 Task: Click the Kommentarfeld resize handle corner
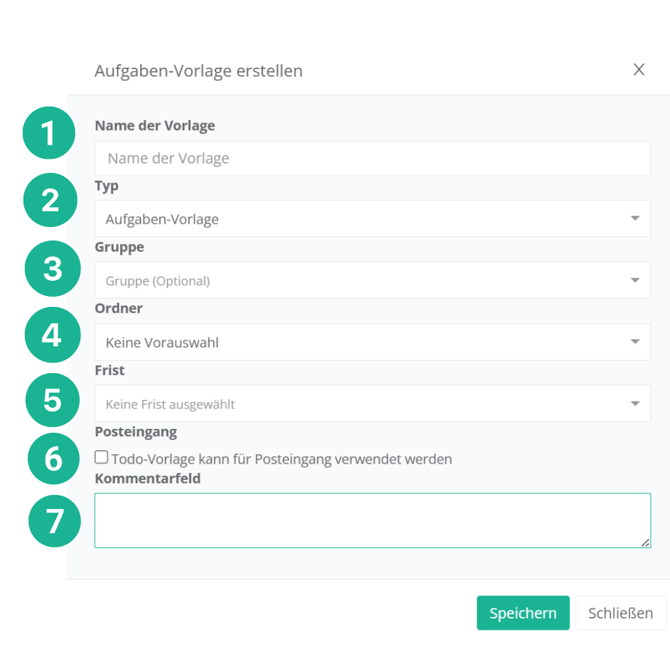(x=645, y=543)
